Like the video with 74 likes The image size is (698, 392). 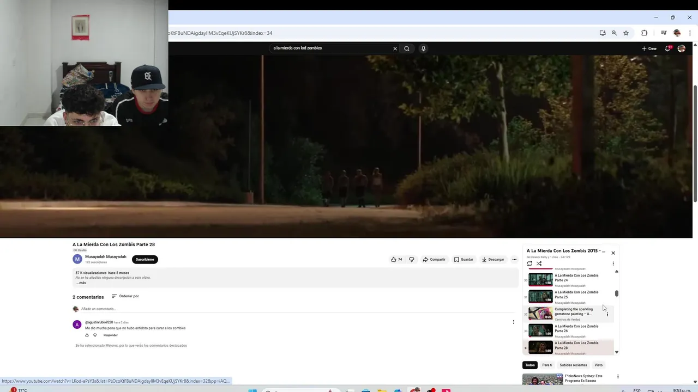click(x=396, y=260)
